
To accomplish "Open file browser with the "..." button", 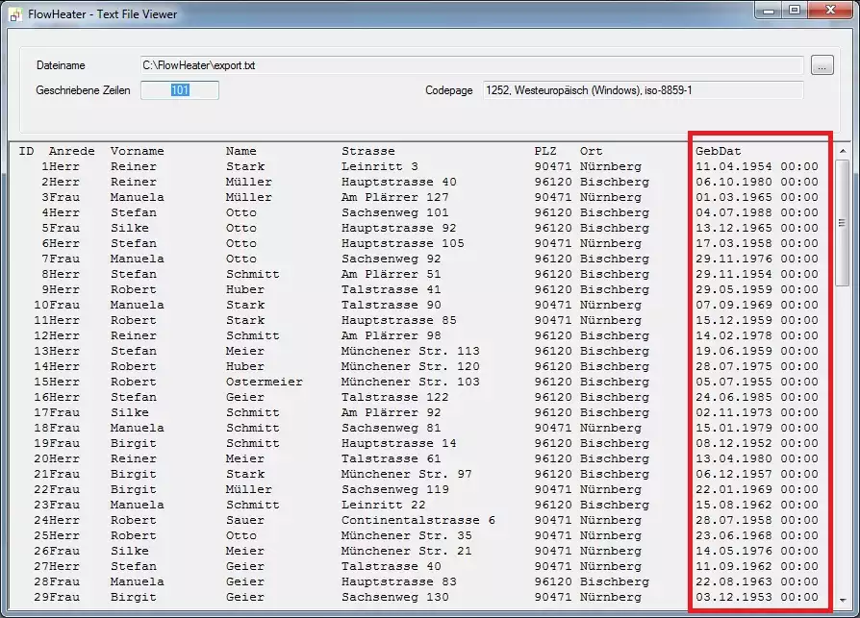I will pyautogui.click(x=822, y=65).
